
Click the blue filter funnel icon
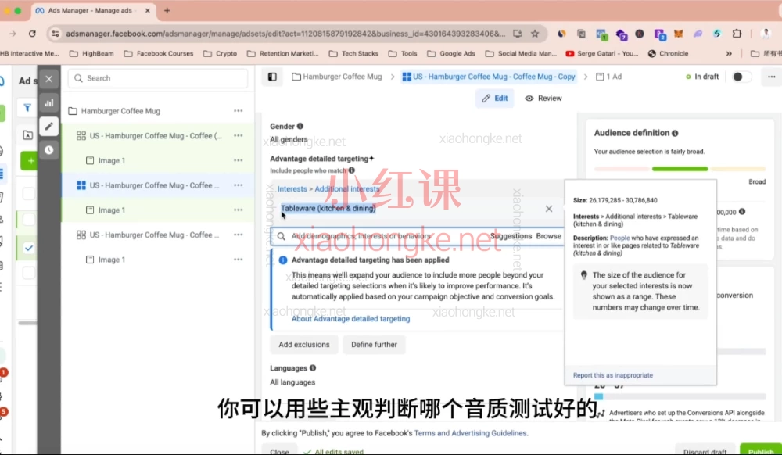point(27,107)
